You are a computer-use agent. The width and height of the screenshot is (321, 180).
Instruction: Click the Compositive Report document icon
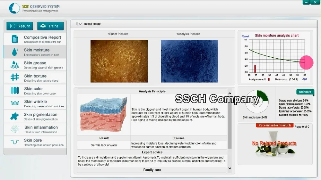15,39
